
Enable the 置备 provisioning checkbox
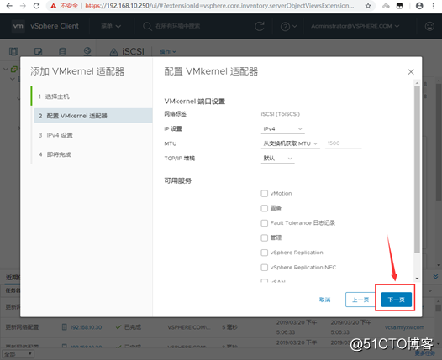point(264,208)
